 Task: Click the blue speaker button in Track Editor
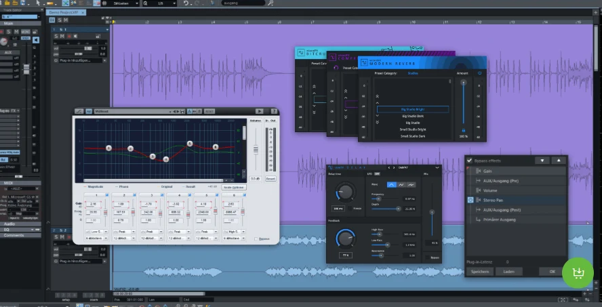click(36, 40)
